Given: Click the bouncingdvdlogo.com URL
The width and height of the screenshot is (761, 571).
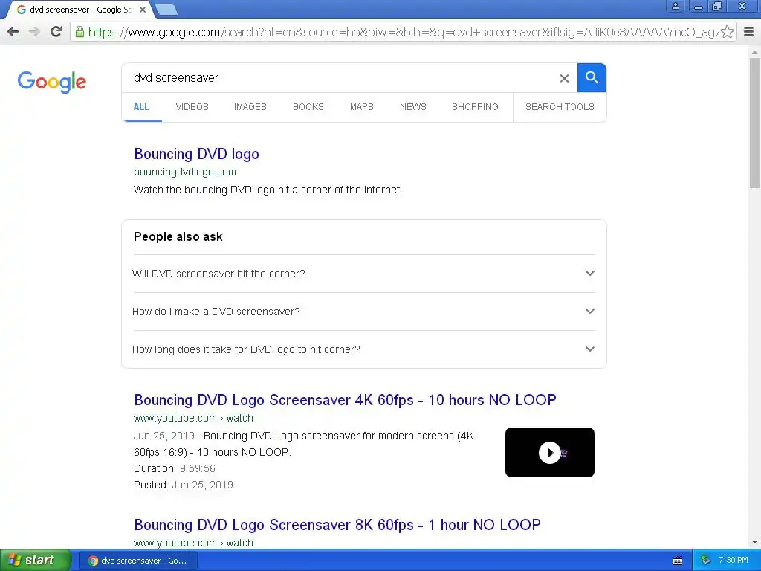Looking at the screenshot, I should coord(185,172).
